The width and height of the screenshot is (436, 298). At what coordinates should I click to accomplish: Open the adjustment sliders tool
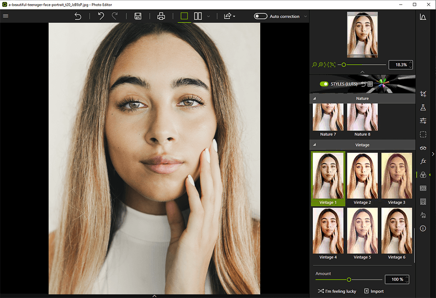click(x=423, y=121)
